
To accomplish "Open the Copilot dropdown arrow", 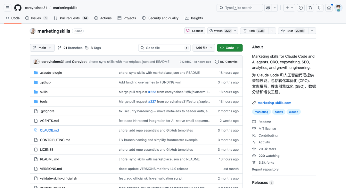I will pos(275,8).
